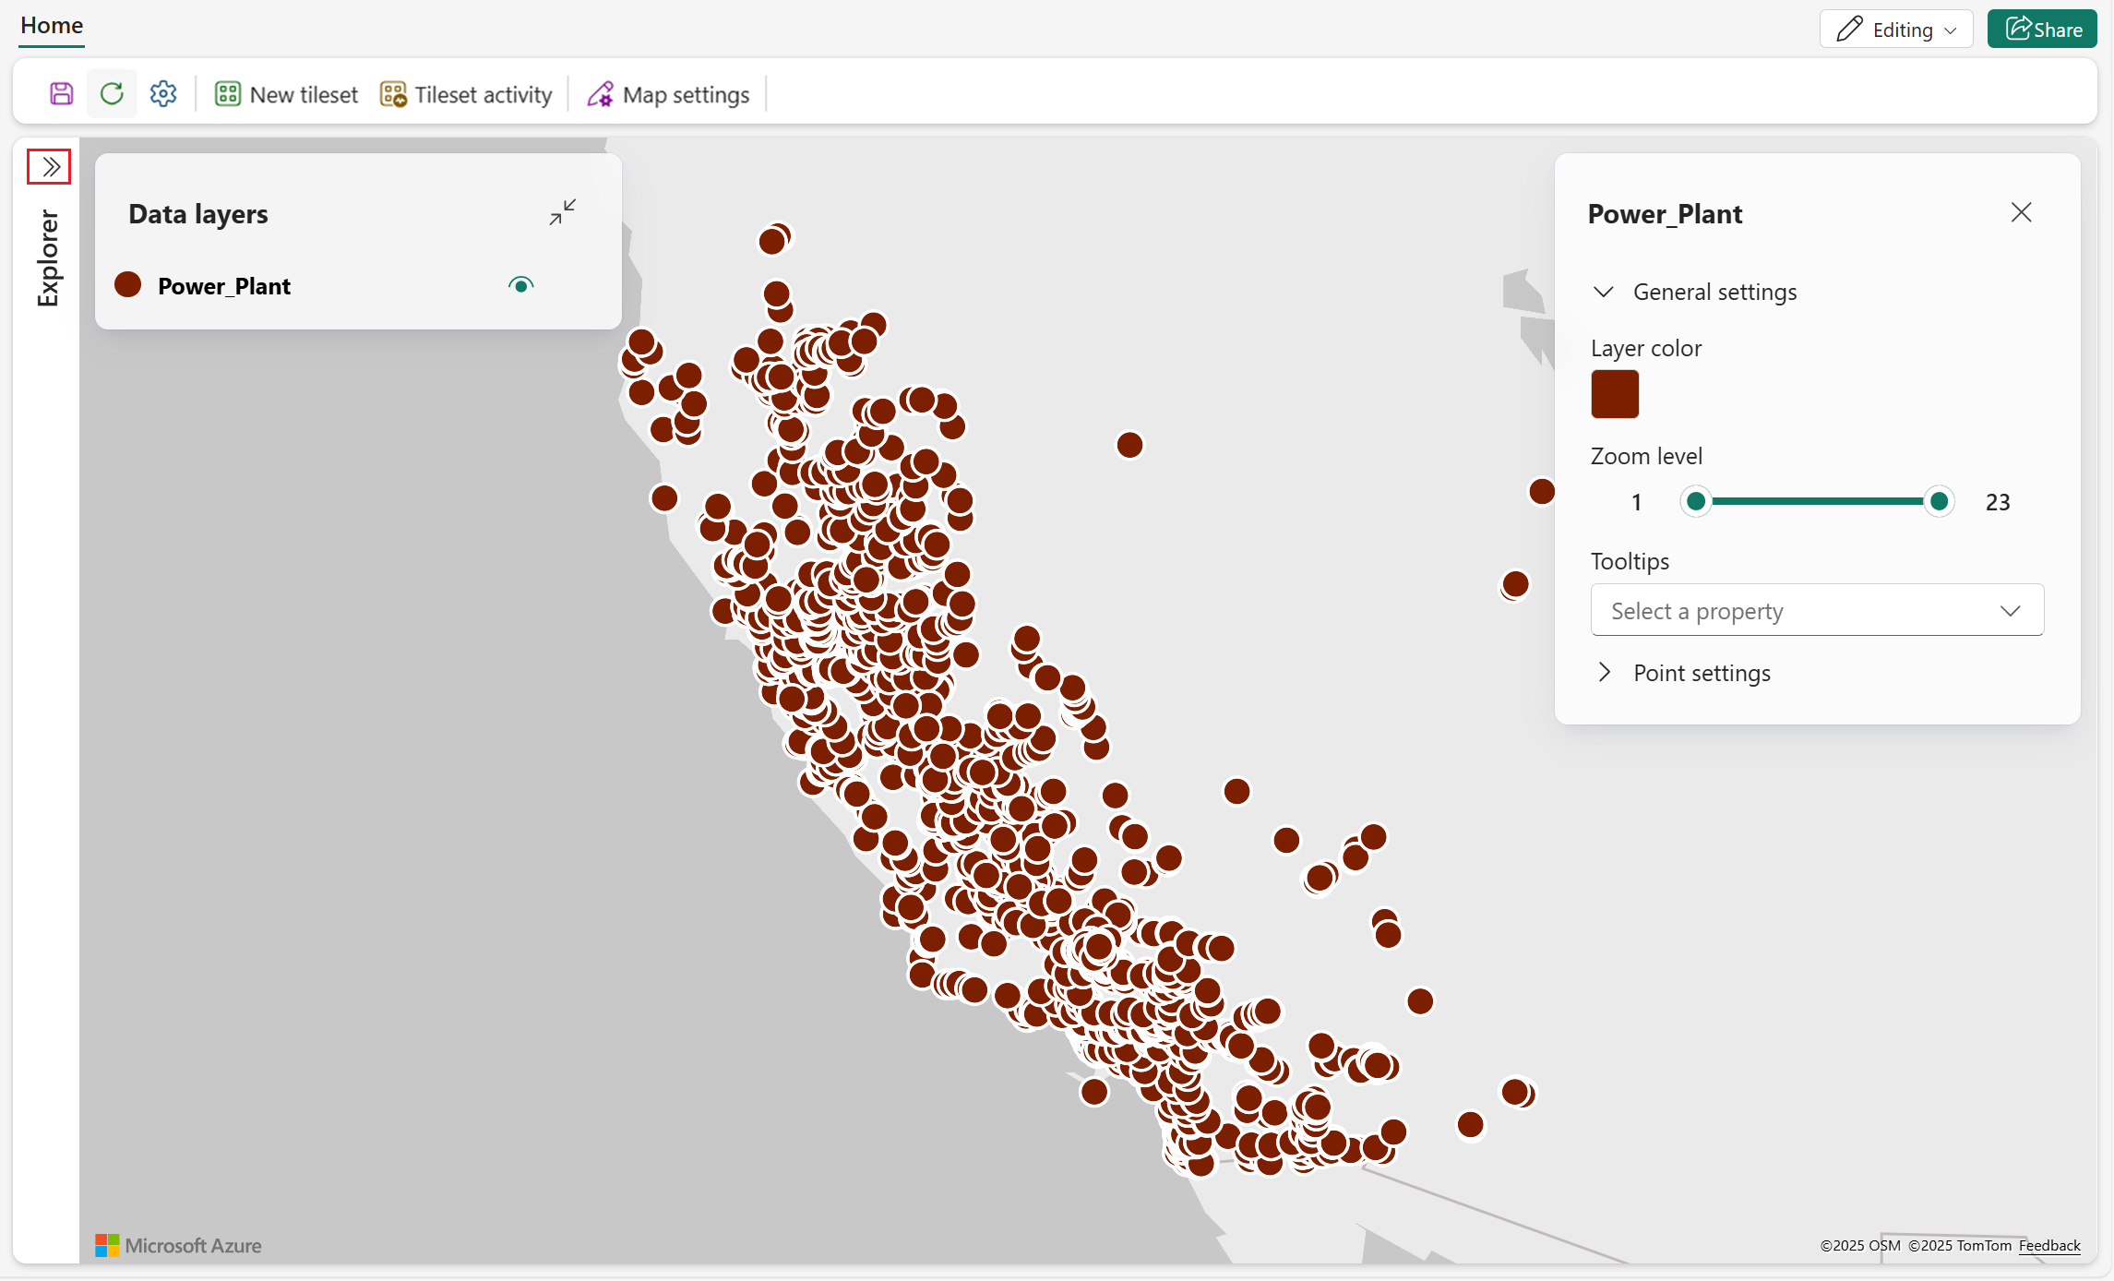
Task: Expand the Explorer pane with double-chevron icon
Action: pyautogui.click(x=50, y=167)
